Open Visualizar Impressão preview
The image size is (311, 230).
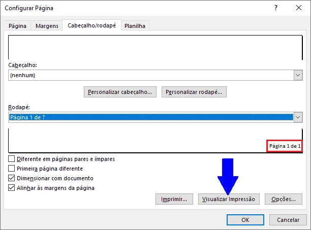click(229, 199)
